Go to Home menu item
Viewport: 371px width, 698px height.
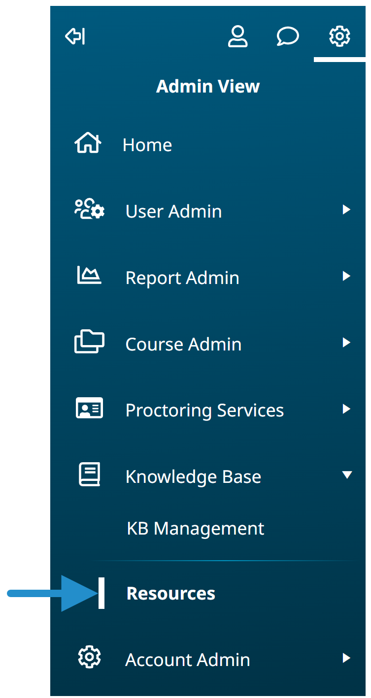[x=147, y=145]
